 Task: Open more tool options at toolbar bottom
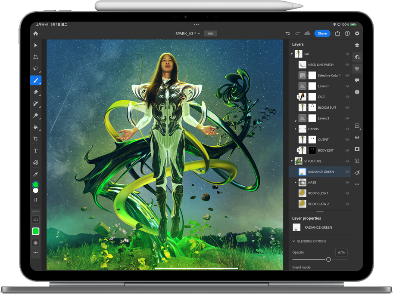click(x=36, y=253)
